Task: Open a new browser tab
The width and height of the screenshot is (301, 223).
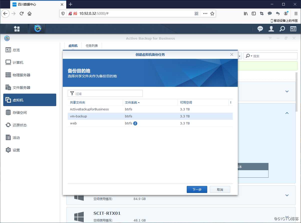Action: click(x=70, y=4)
